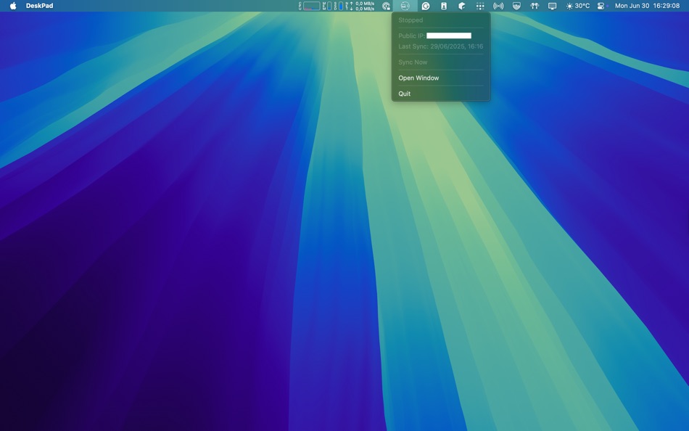Click the network speed MB/s indicator
The image size is (689, 431).
pyautogui.click(x=360, y=6)
